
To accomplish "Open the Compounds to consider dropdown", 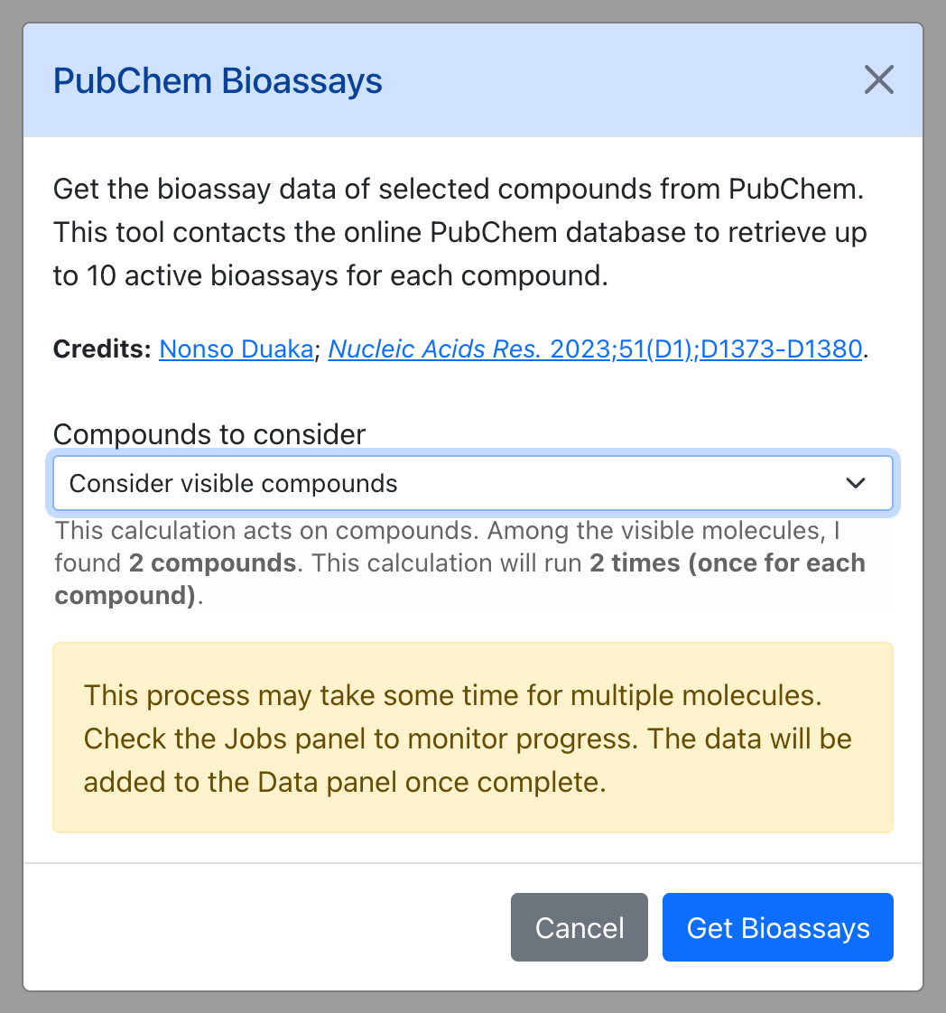I will [473, 483].
